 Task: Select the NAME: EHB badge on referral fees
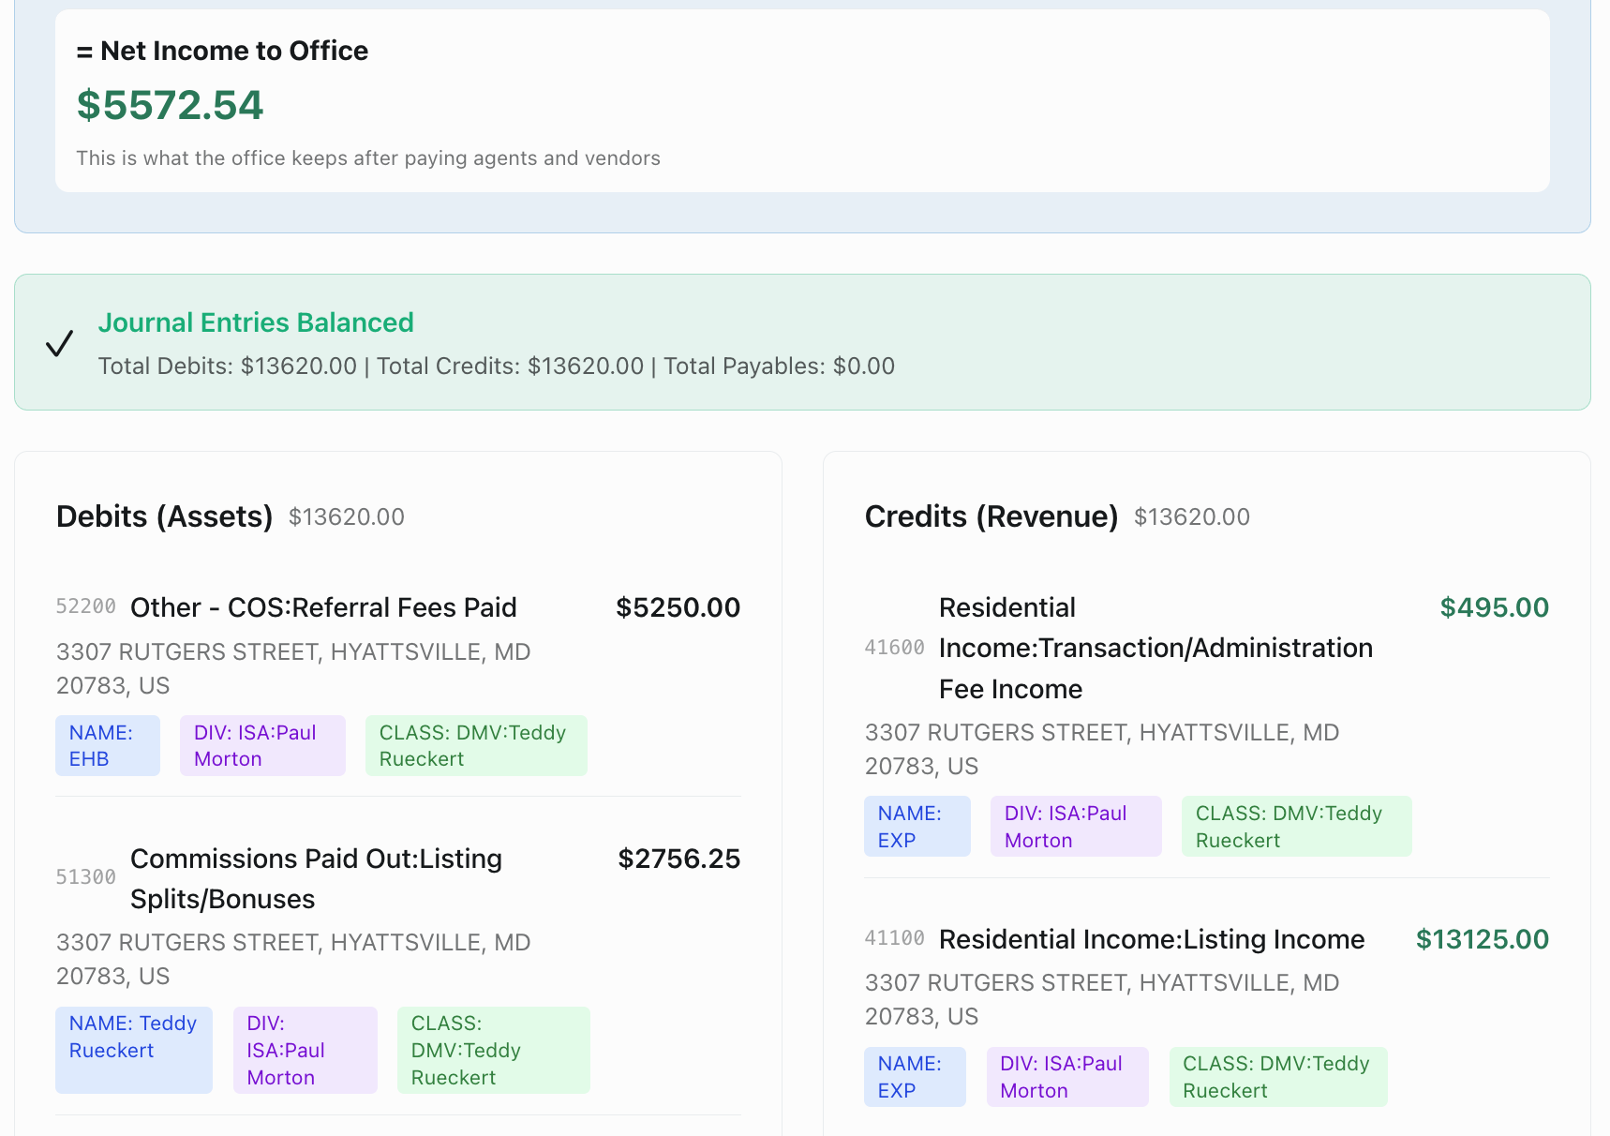point(107,745)
